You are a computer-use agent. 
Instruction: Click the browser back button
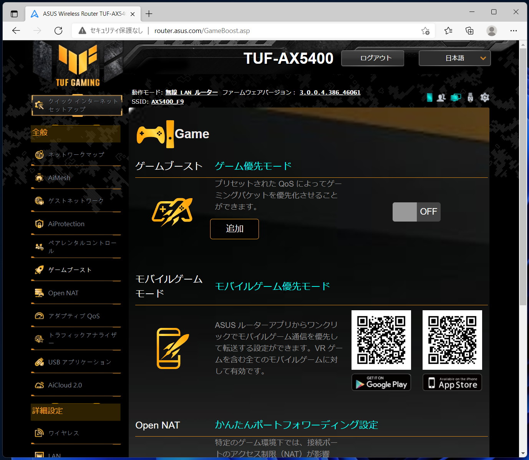click(16, 31)
